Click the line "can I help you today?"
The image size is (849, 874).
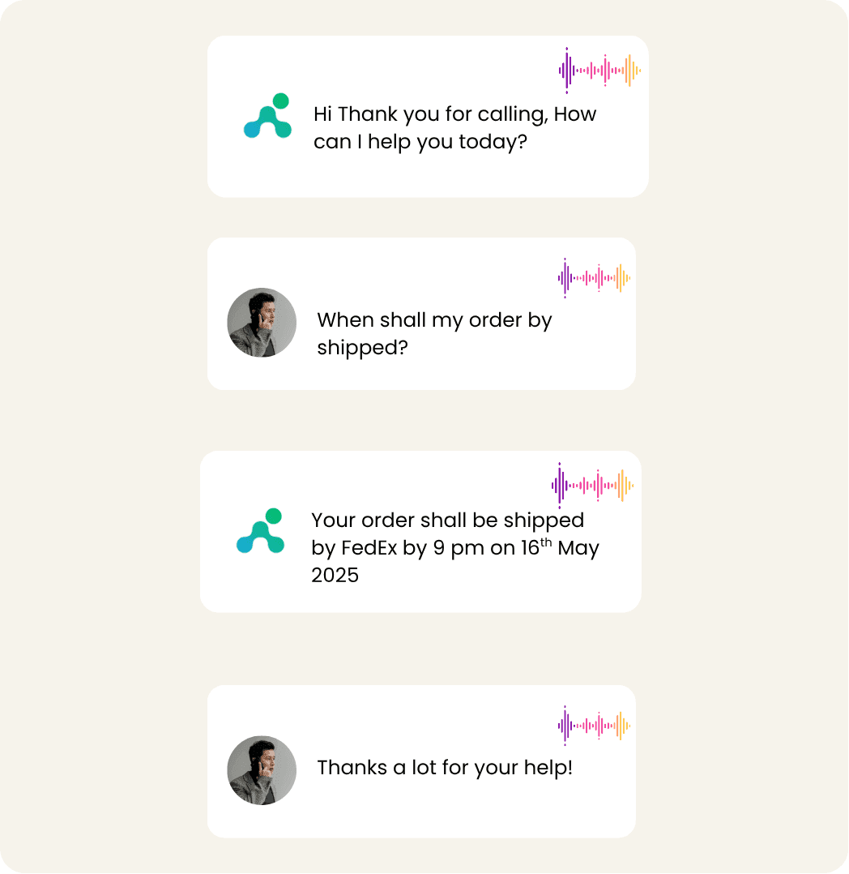point(420,143)
